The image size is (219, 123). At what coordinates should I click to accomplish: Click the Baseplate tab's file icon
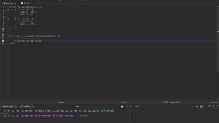[4, 3]
